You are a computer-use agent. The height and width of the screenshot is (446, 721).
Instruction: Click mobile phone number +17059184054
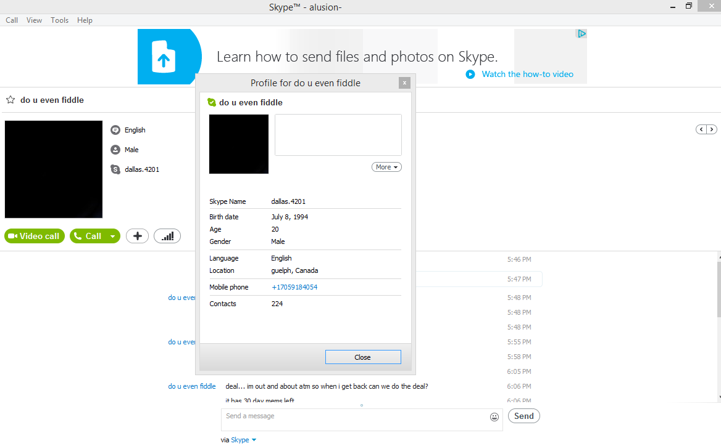(294, 287)
